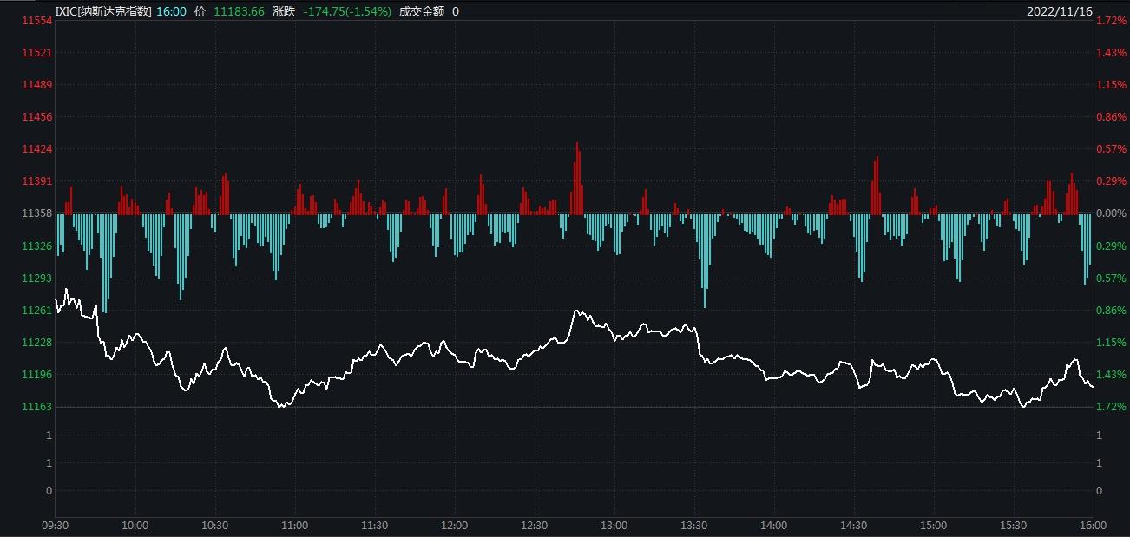Click the 11358 baseline price on left axis
This screenshot has height=537, width=1130.
pyautogui.click(x=37, y=213)
